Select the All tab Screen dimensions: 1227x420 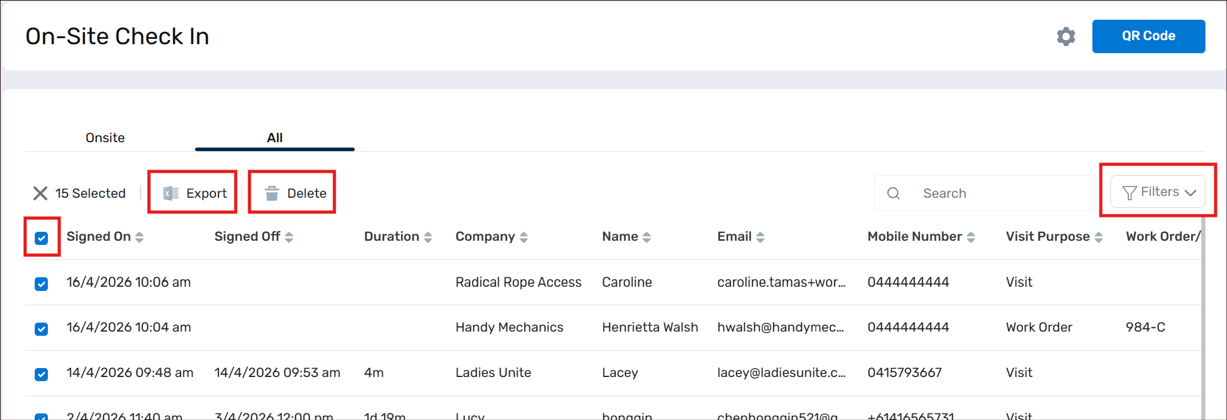(x=275, y=138)
